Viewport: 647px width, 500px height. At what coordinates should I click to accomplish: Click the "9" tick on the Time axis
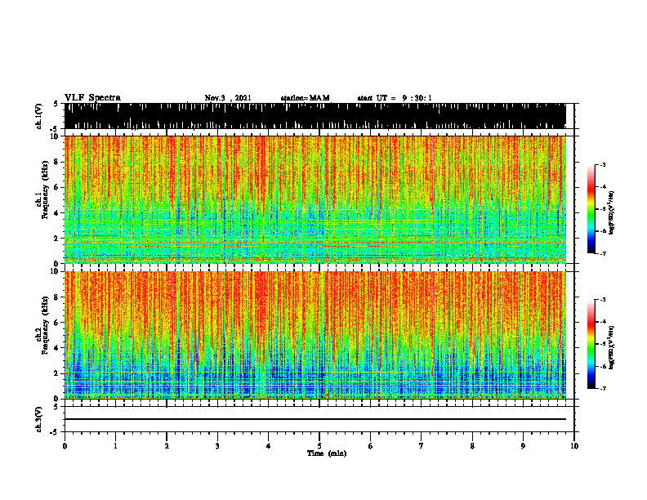pyautogui.click(x=523, y=446)
